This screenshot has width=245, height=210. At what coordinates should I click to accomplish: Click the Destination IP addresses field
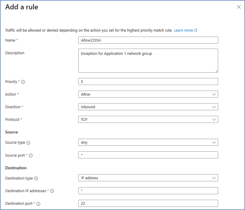tap(148, 191)
